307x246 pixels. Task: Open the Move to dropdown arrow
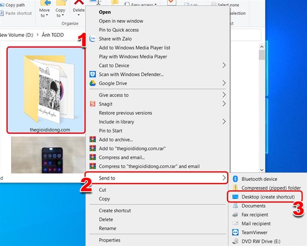[47, 15]
